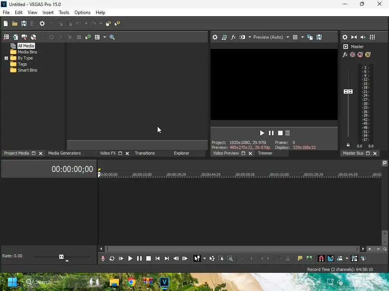Screen dimensions: 389x291
Task: Select Normal Edit Tool in timeline toolbar
Action: pos(197,258)
